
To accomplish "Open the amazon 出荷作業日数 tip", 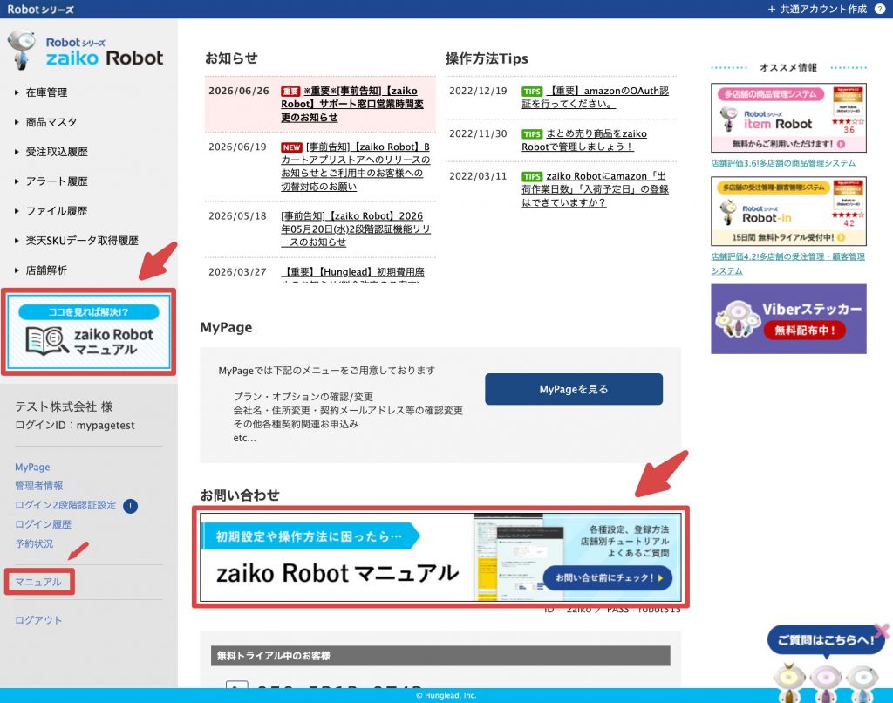I will (595, 189).
